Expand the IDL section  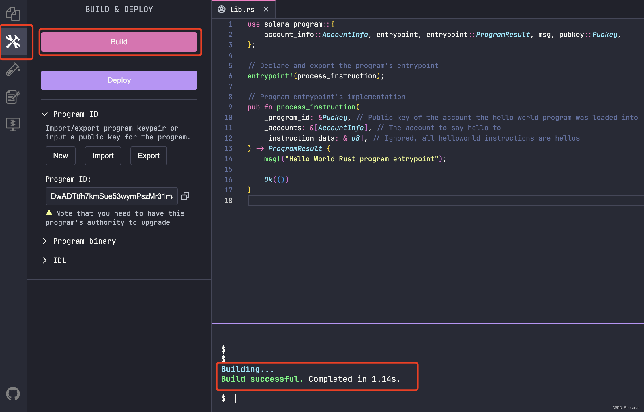(x=45, y=260)
